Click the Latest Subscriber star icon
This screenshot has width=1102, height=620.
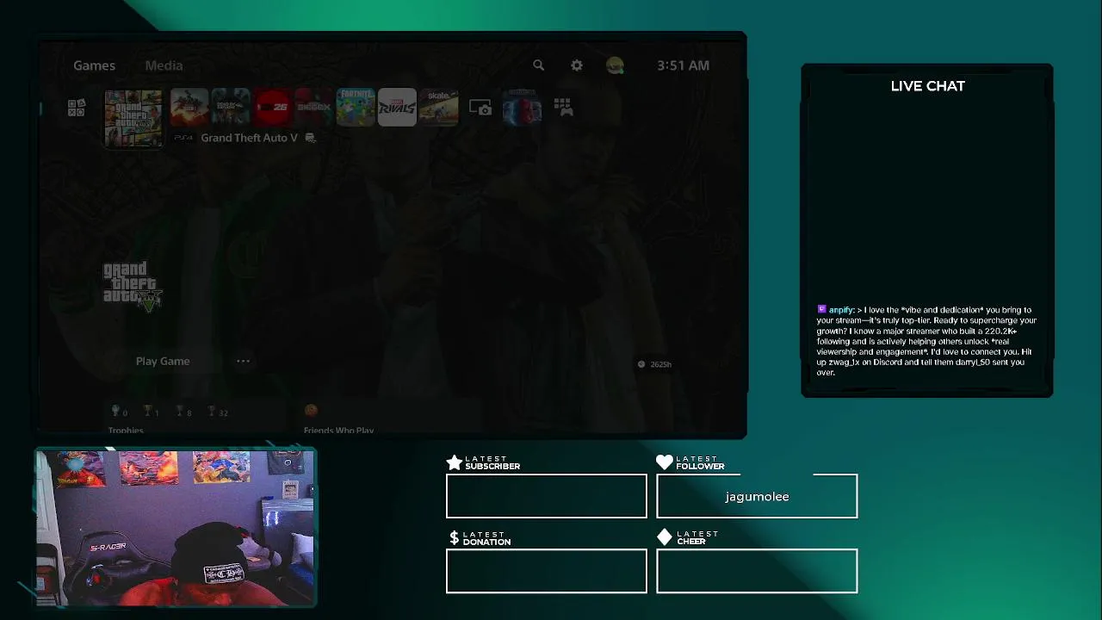click(x=455, y=462)
